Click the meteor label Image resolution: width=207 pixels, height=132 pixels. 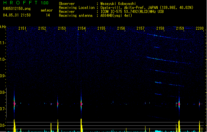click(47, 10)
